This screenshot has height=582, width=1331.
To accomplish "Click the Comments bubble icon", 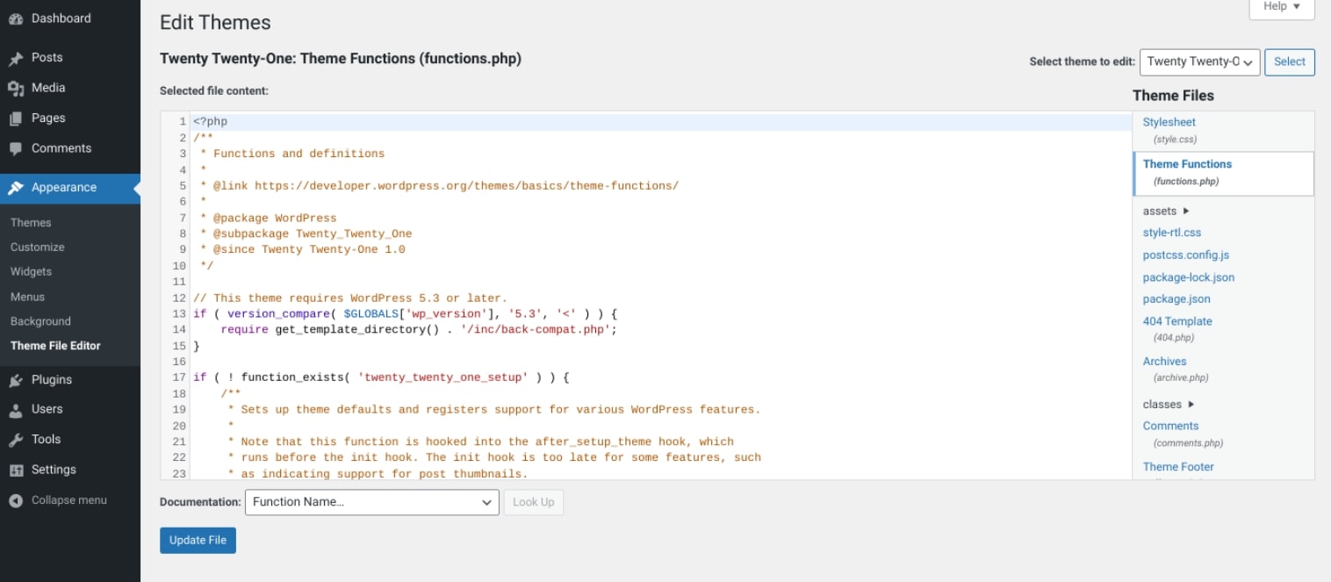I will tap(16, 149).
